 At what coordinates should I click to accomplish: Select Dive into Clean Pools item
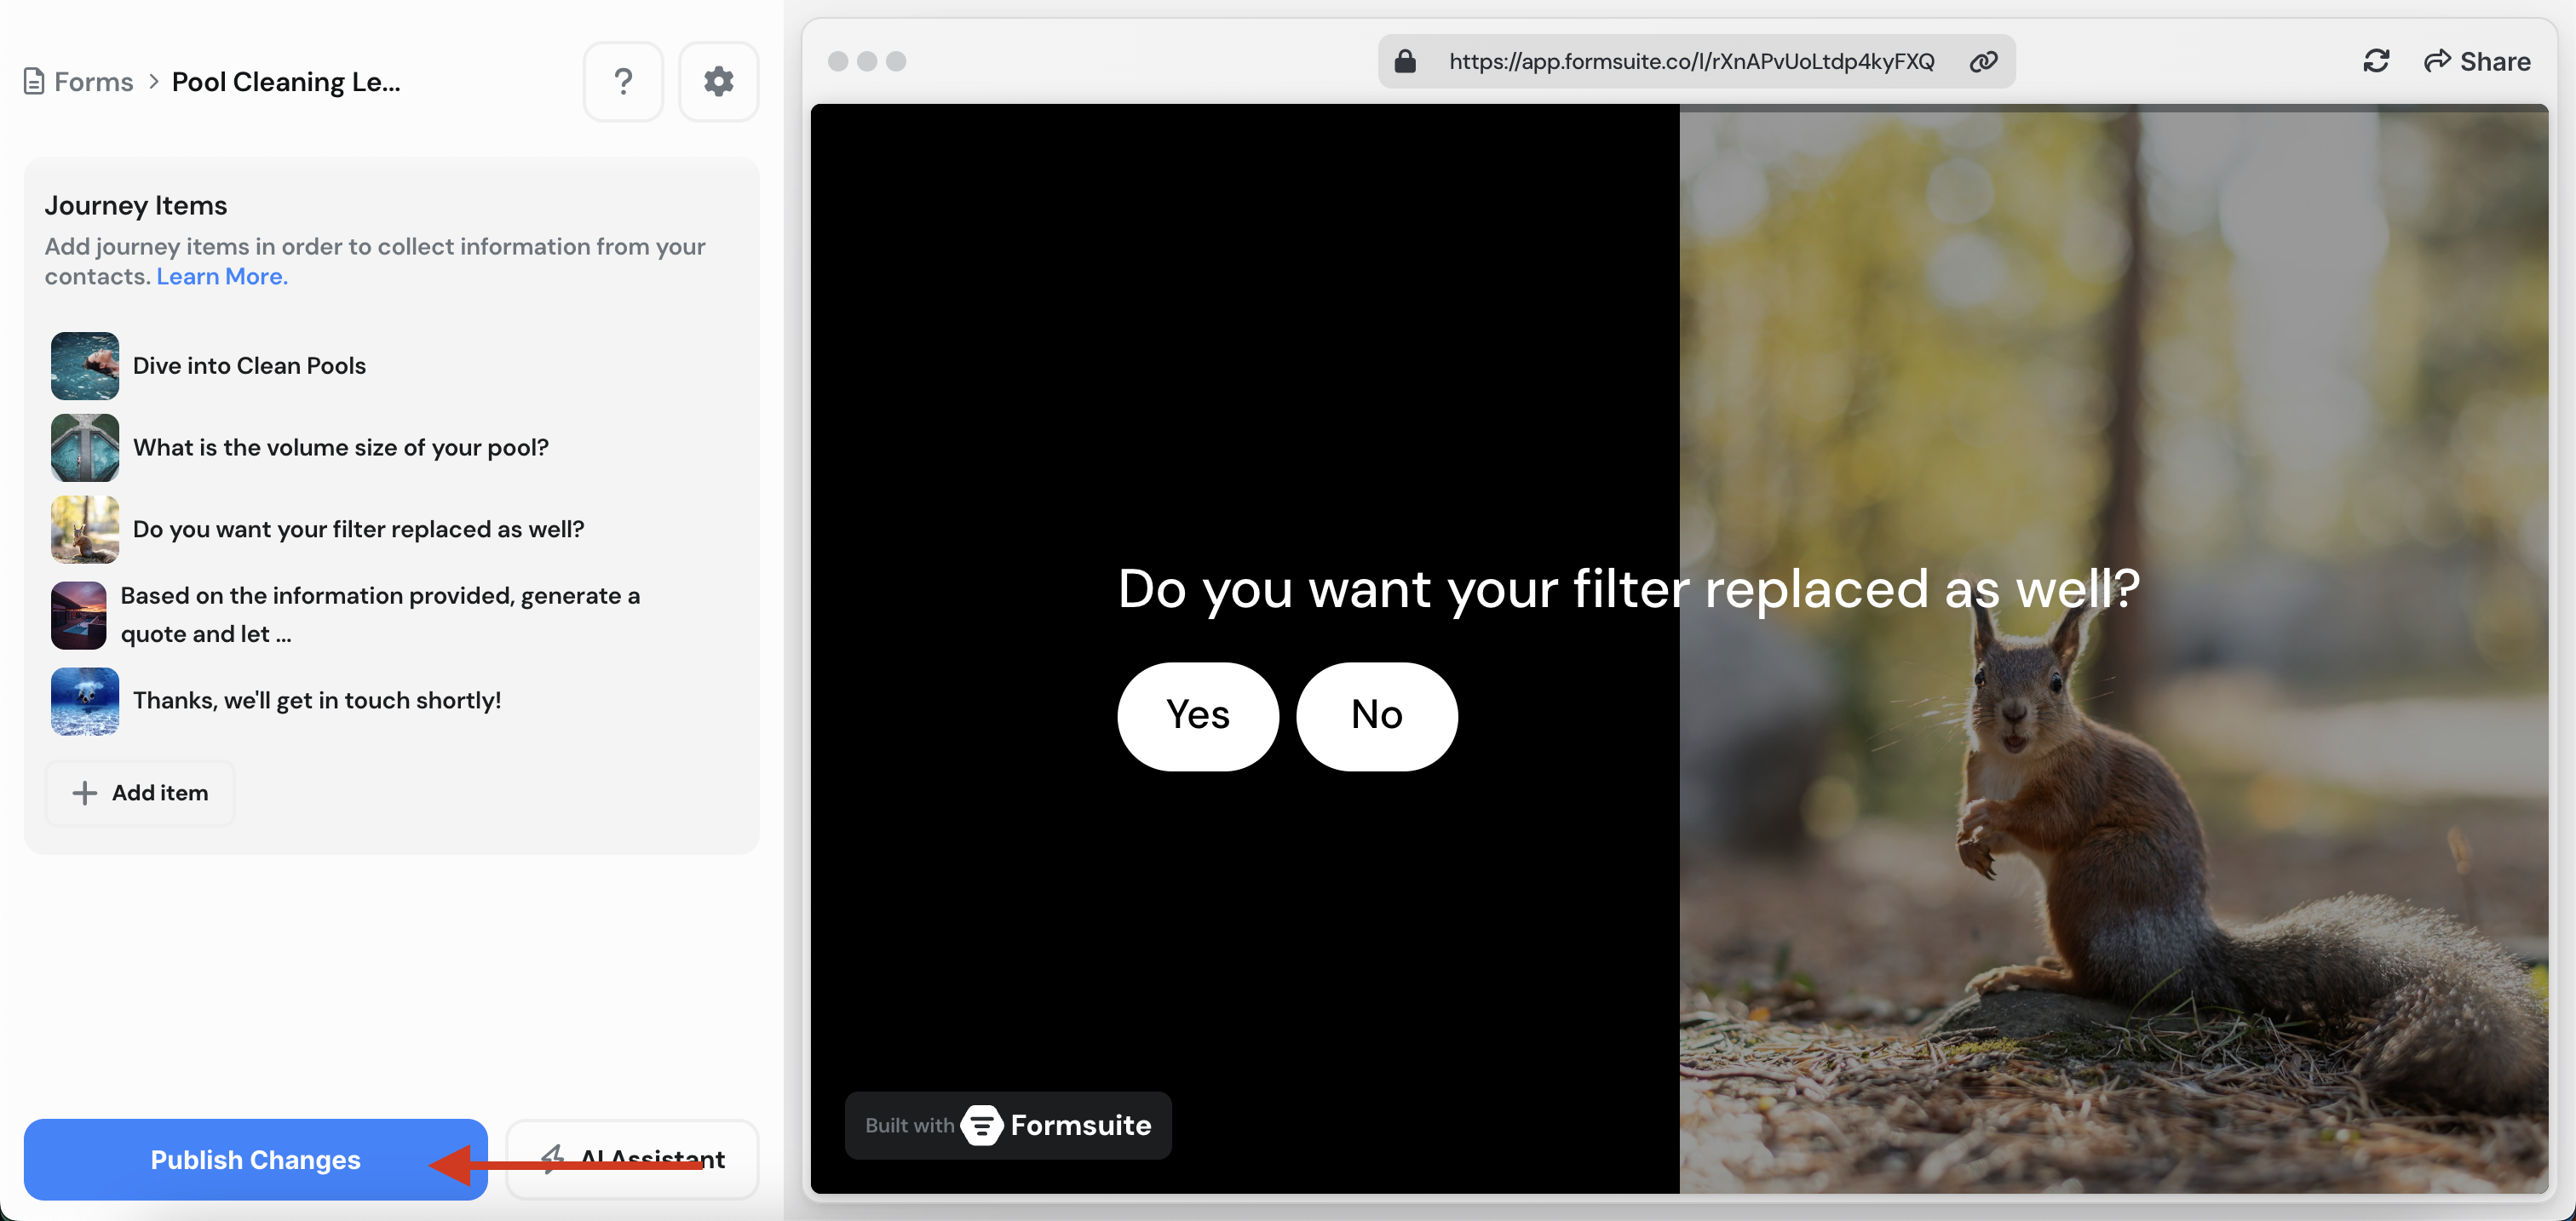(x=249, y=365)
